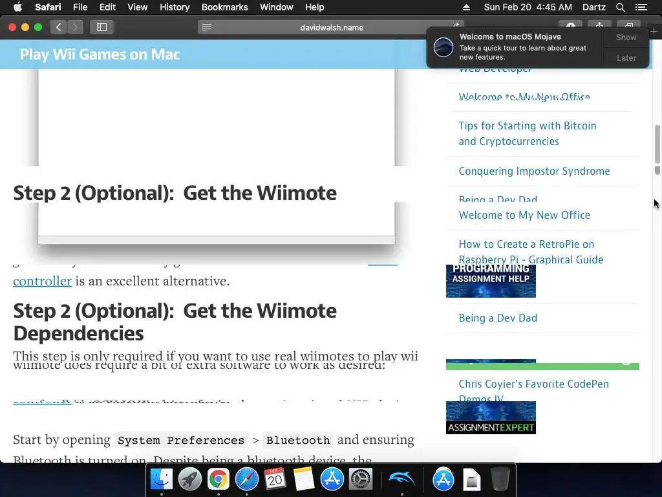This screenshot has width=662, height=497.
Task: Click the Bluetooth code text
Action: pyautogui.click(x=297, y=440)
